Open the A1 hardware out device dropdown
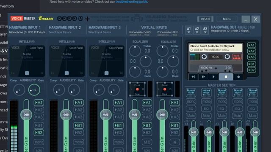The width and height of the screenshot is (271, 152). [x=189, y=30]
